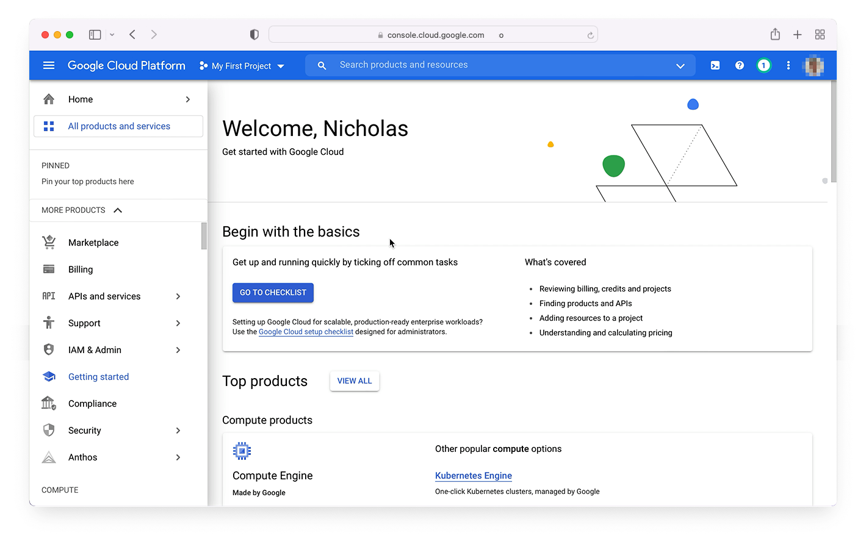Open a new tab with plus icon

(797, 35)
